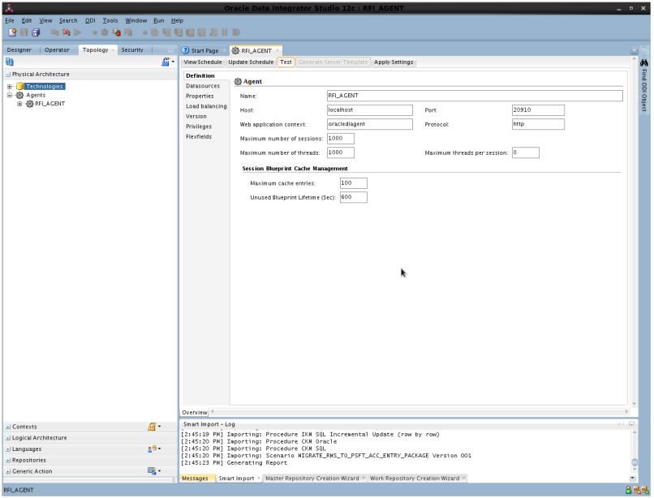Click the status bar icons at bottom right
654x498 pixels.
coord(637,491)
